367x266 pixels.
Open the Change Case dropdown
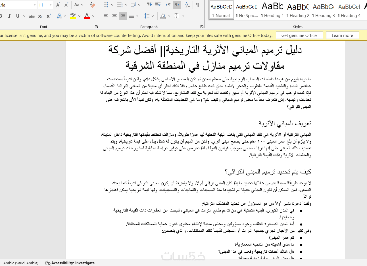(79, 5)
